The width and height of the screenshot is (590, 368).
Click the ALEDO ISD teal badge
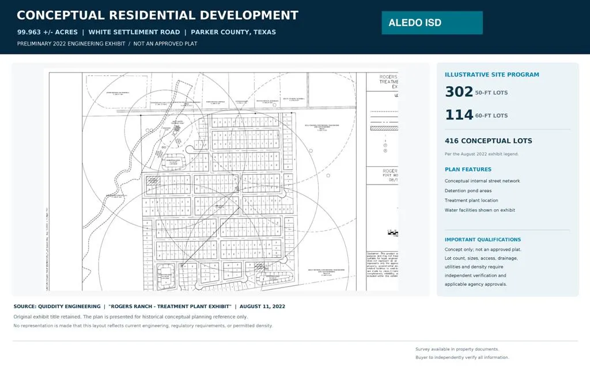coord(432,22)
